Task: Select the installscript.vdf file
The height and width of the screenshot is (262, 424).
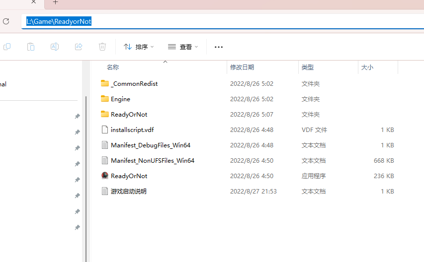Action: point(132,130)
